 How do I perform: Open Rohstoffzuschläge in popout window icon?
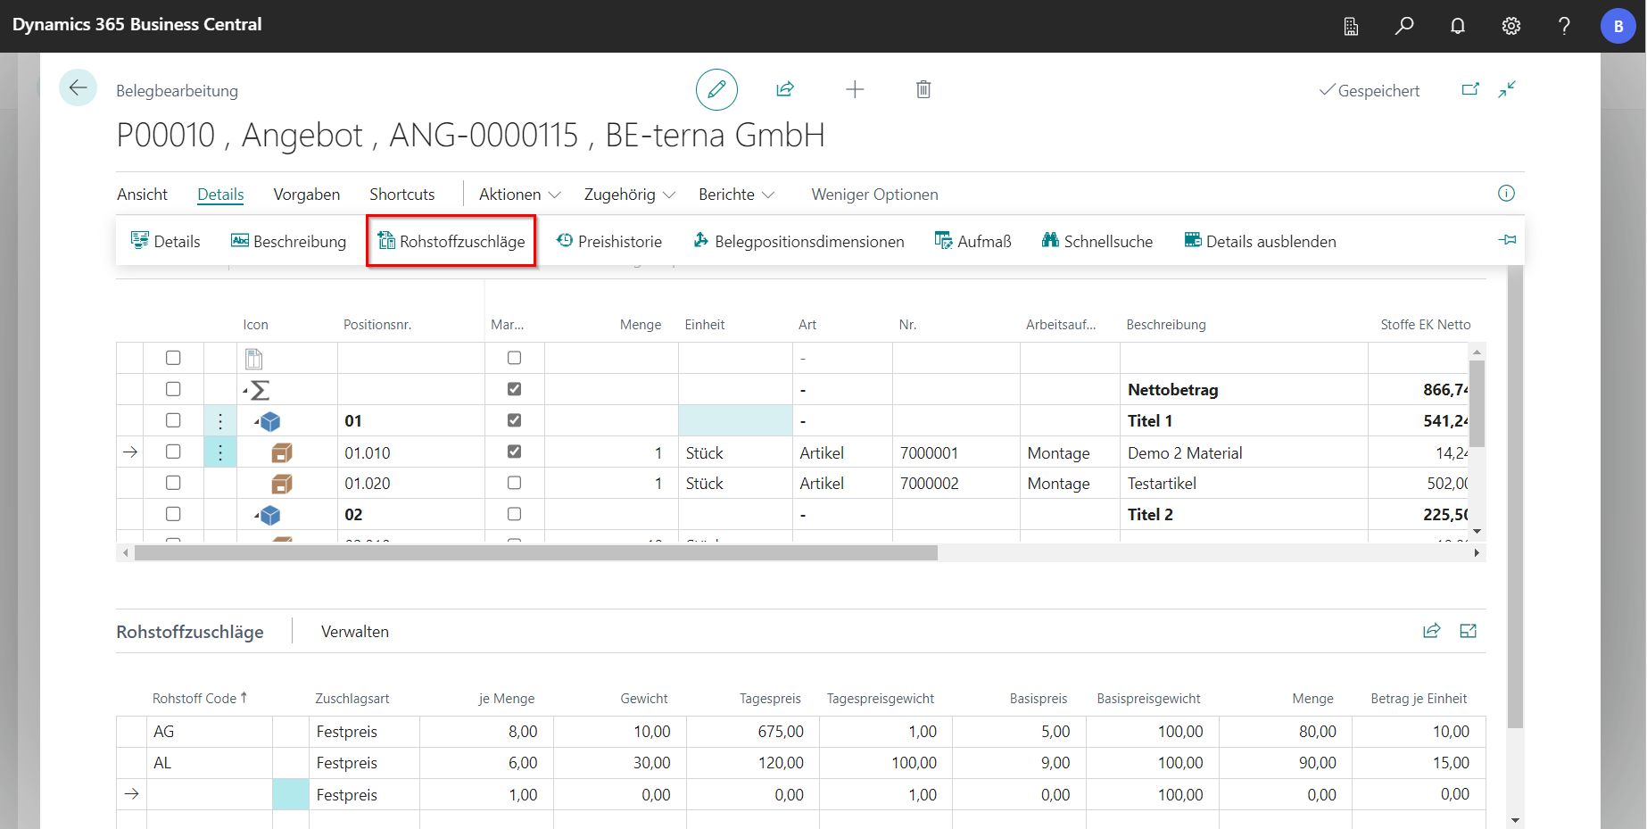[1468, 632]
